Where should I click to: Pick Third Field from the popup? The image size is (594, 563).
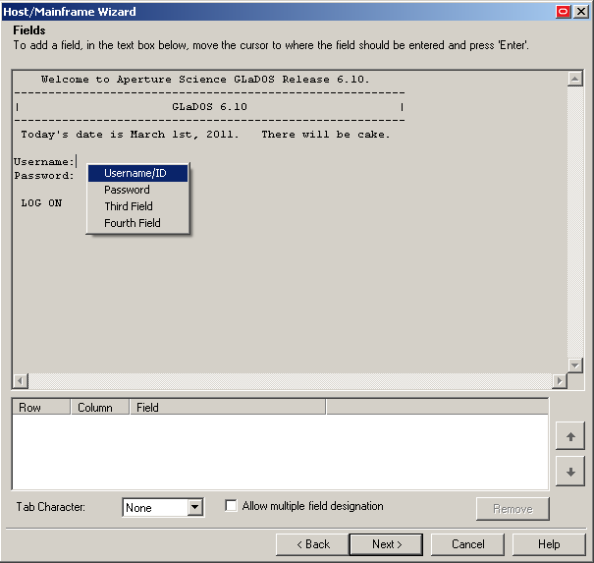[x=137, y=206]
